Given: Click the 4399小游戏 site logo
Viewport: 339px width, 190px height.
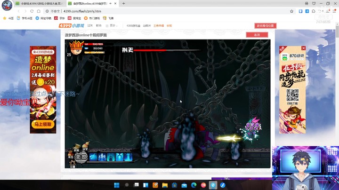Looking at the screenshot, I should pyautogui.click(x=72, y=25).
